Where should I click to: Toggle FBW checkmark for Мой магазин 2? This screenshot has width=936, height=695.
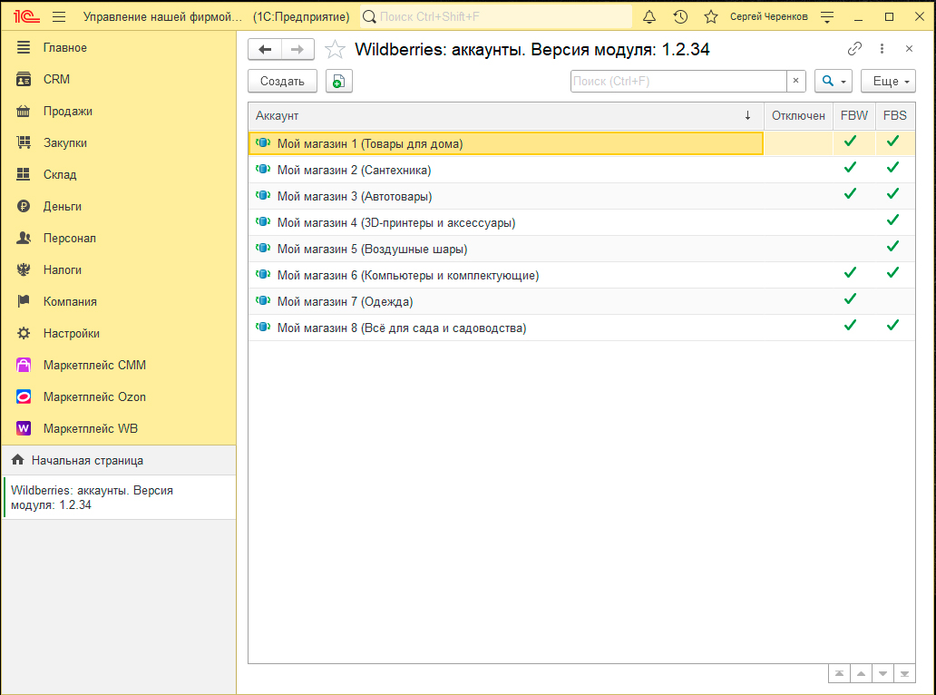pyautogui.click(x=850, y=168)
